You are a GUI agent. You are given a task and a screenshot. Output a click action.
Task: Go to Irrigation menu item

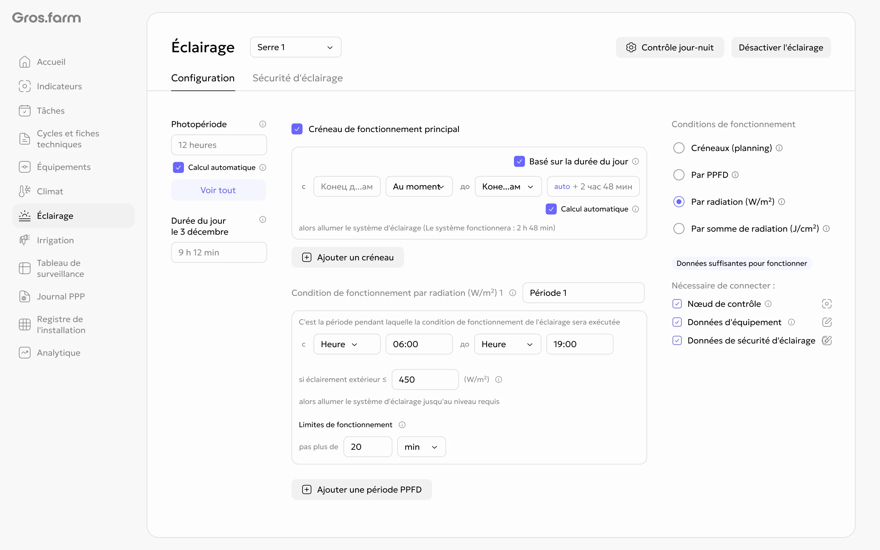pos(73,240)
